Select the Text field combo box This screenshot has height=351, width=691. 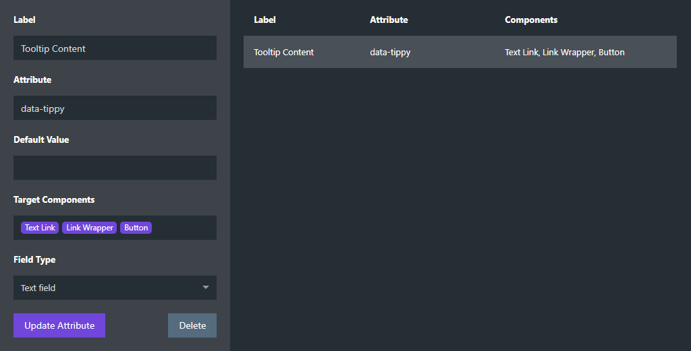coord(115,288)
